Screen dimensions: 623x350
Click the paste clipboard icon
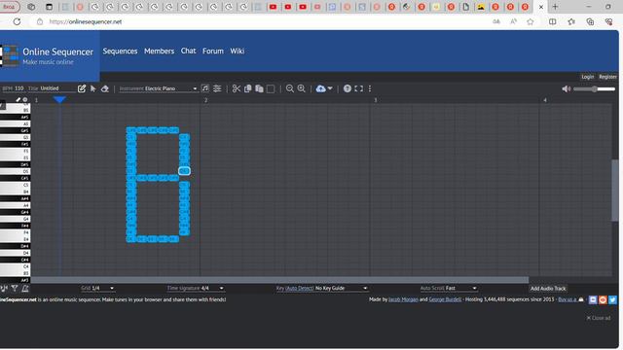pyautogui.click(x=259, y=88)
